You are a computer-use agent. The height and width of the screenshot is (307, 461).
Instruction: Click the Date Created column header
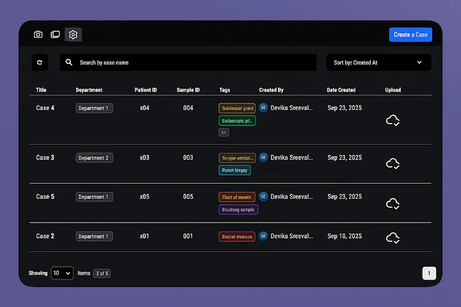pos(341,90)
